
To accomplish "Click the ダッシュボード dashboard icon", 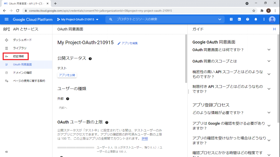I will 6,40.
